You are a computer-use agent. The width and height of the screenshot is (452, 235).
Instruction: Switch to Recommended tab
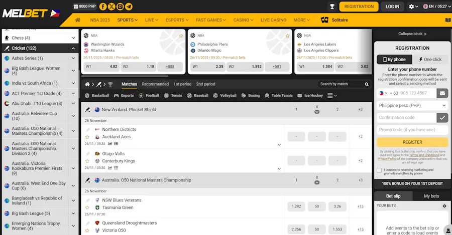click(155, 84)
